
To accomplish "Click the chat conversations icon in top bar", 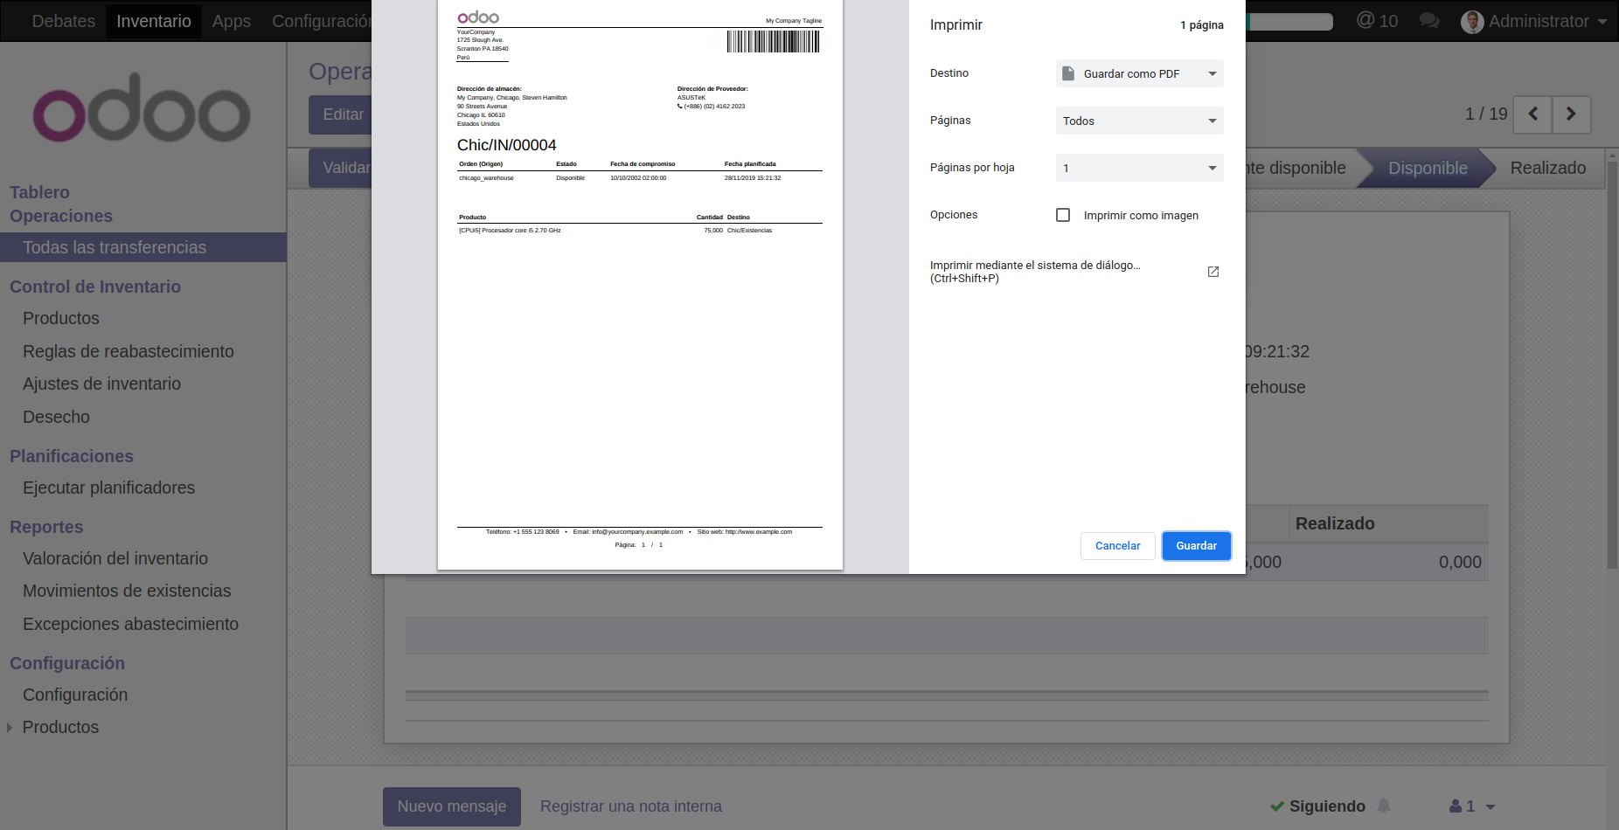I will 1429,21.
